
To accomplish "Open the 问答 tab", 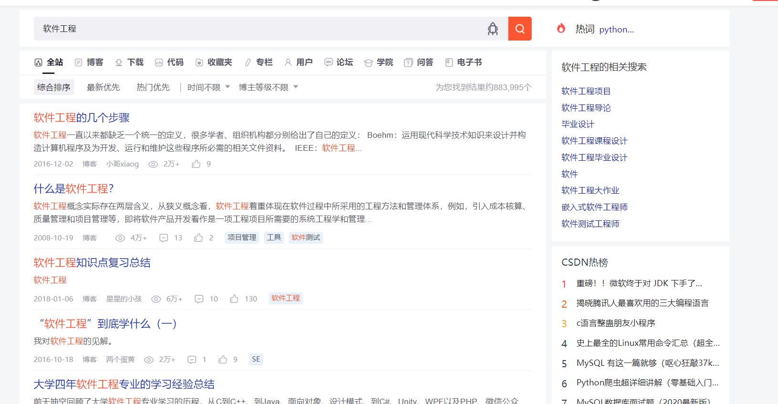I will pyautogui.click(x=419, y=62).
